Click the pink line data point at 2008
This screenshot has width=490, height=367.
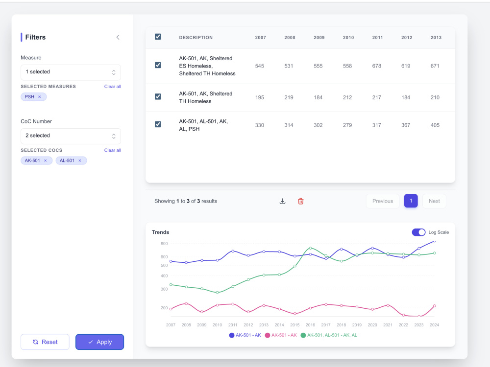point(186,303)
